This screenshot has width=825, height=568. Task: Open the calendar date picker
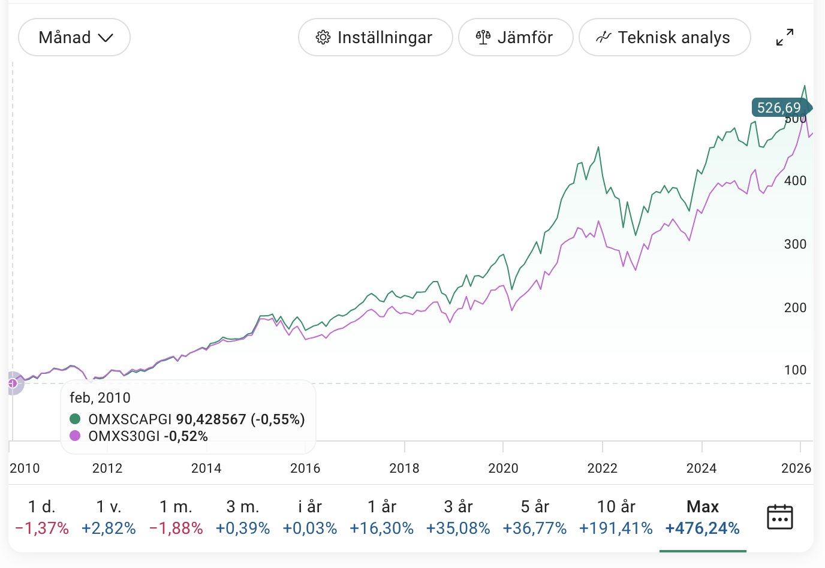click(x=779, y=517)
